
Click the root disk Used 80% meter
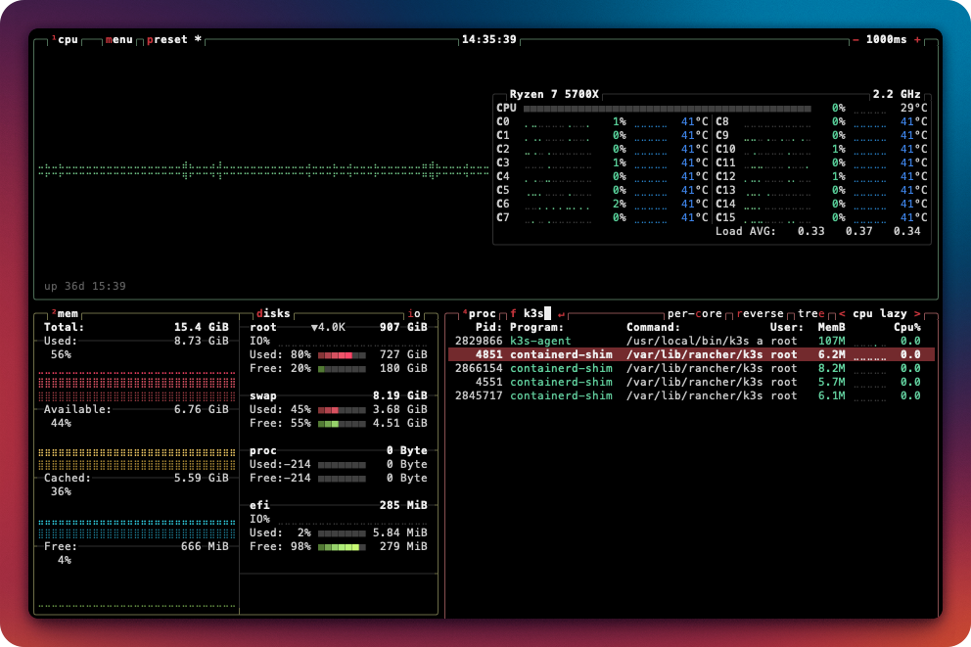(x=342, y=355)
